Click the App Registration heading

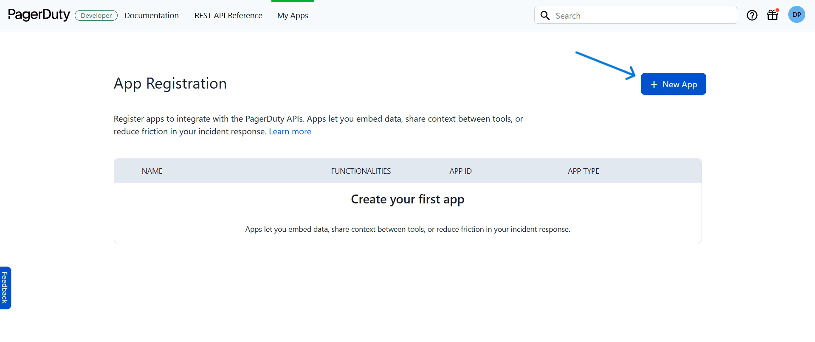[170, 84]
